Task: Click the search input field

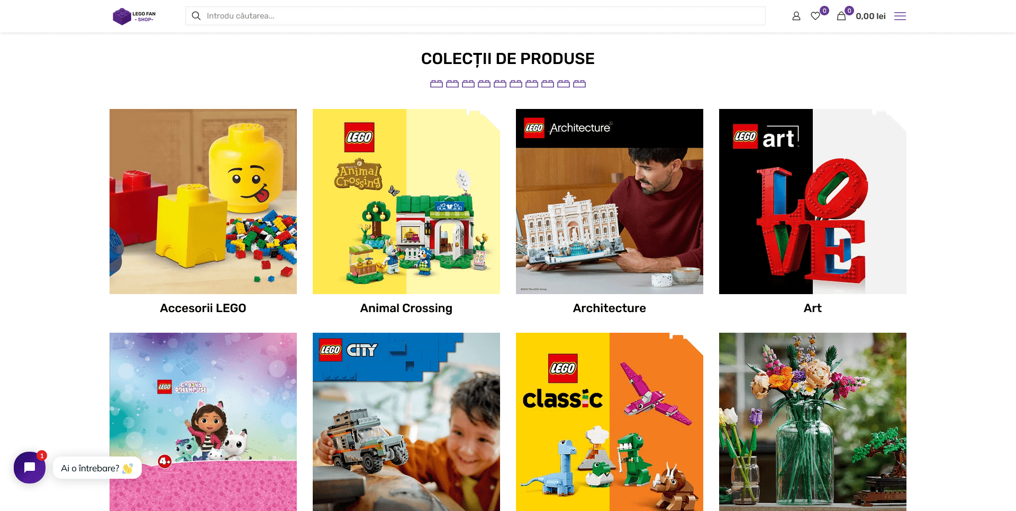Action: [x=475, y=16]
